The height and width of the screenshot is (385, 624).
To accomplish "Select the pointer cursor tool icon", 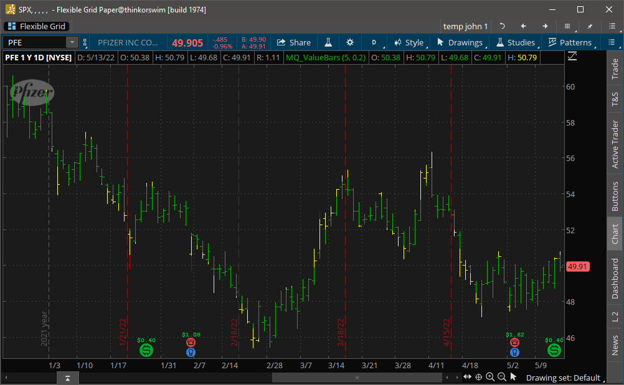I will click(513, 377).
